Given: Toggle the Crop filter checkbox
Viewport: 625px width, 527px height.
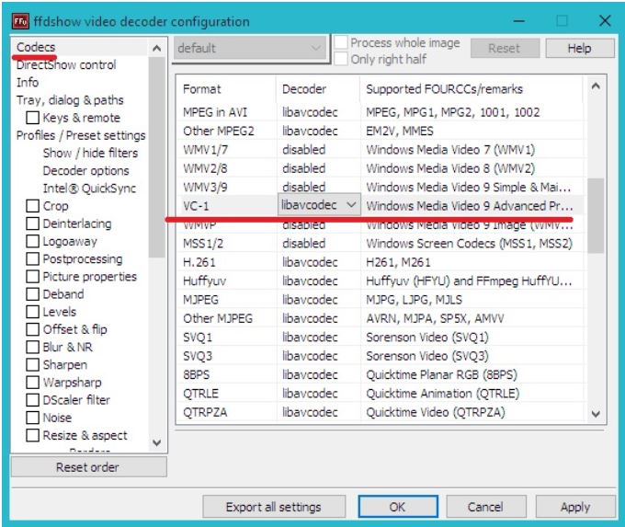Looking at the screenshot, I should 32,206.
